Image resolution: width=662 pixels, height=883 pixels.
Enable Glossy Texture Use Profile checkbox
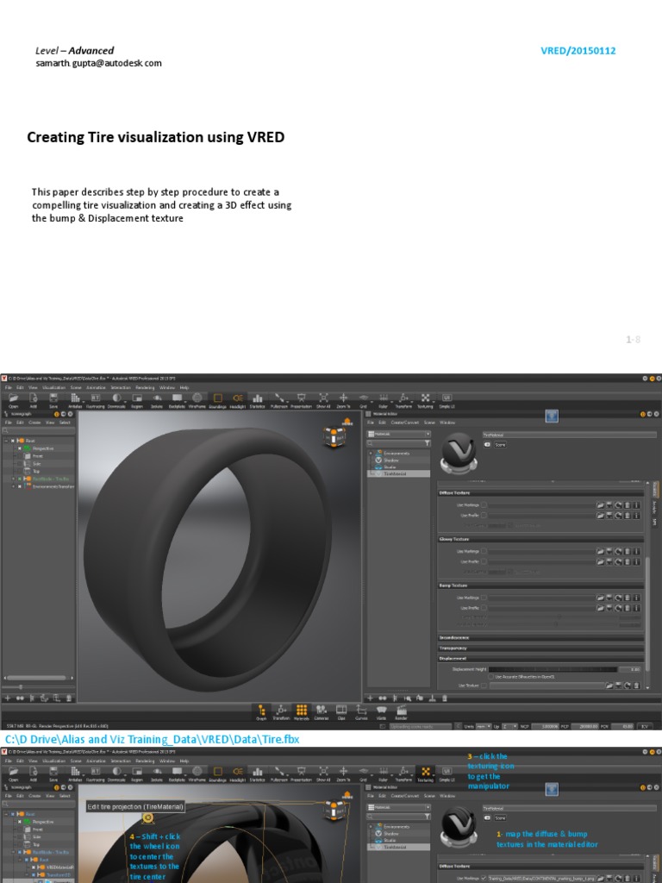(484, 561)
